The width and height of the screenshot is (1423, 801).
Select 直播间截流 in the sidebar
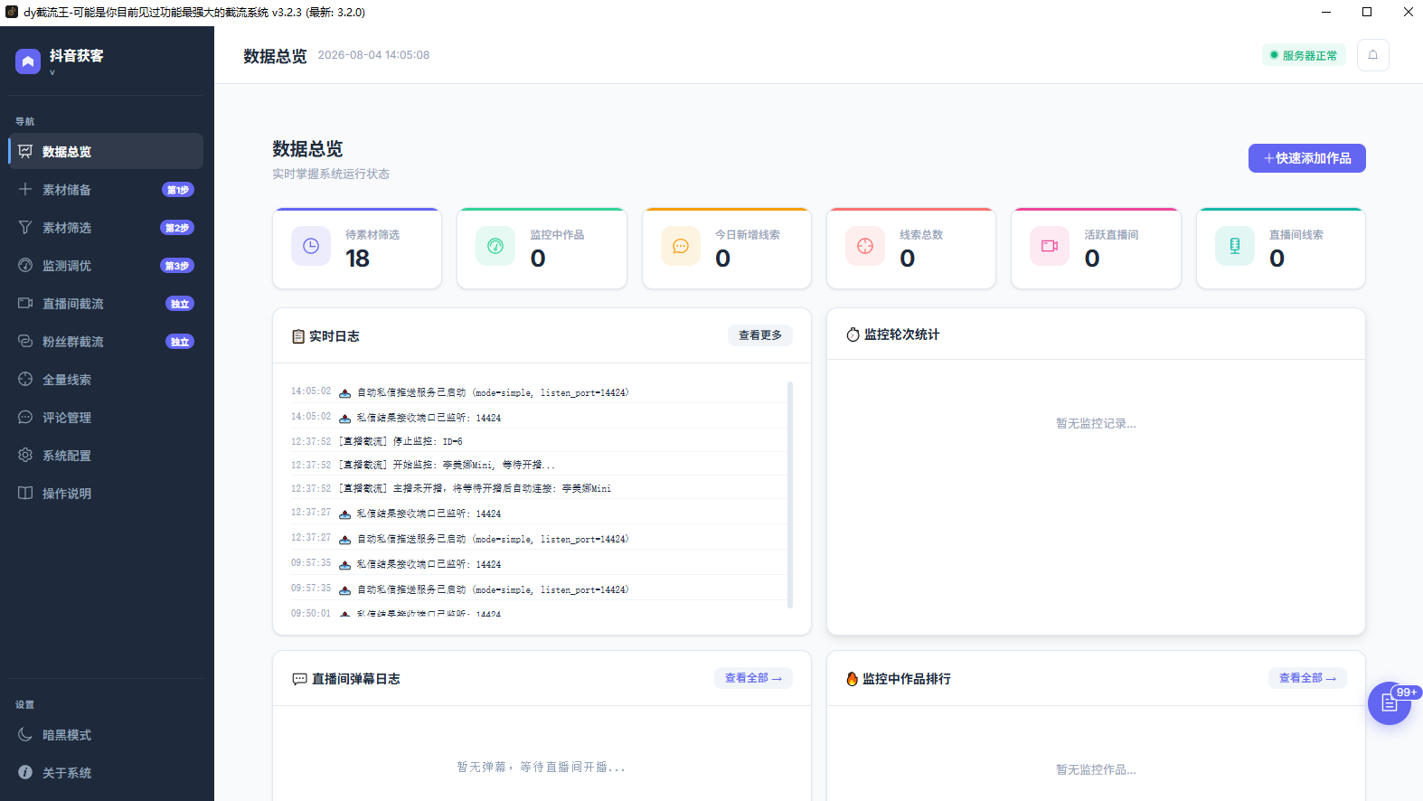pos(105,303)
